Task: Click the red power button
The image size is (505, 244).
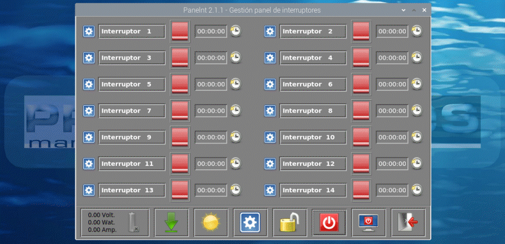Action: tap(329, 223)
